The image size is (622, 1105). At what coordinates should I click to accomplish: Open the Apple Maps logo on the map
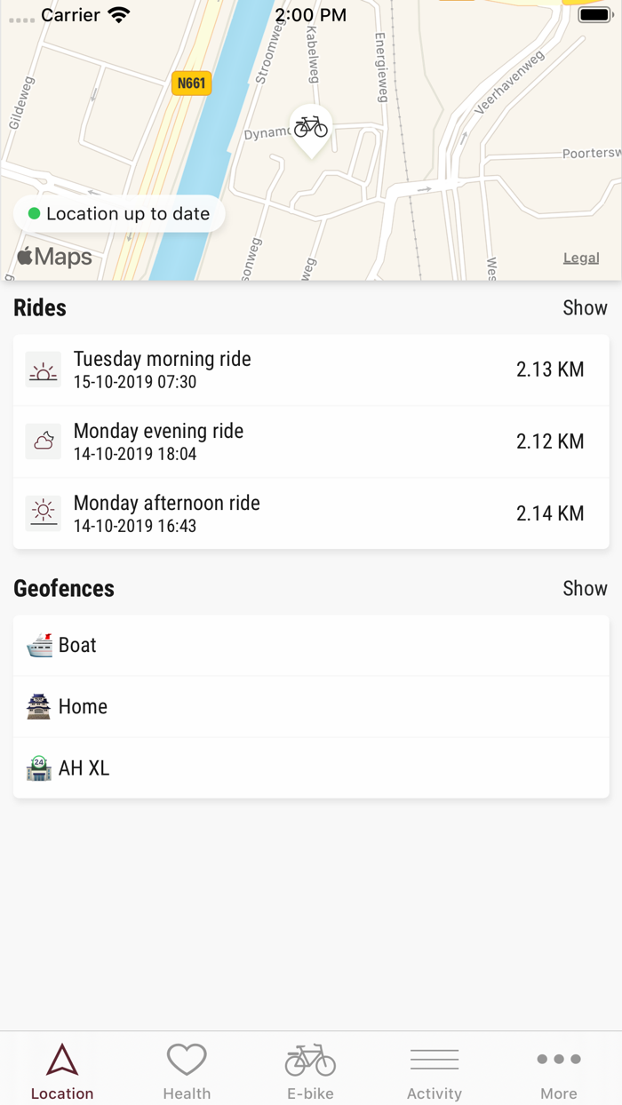pos(53,256)
